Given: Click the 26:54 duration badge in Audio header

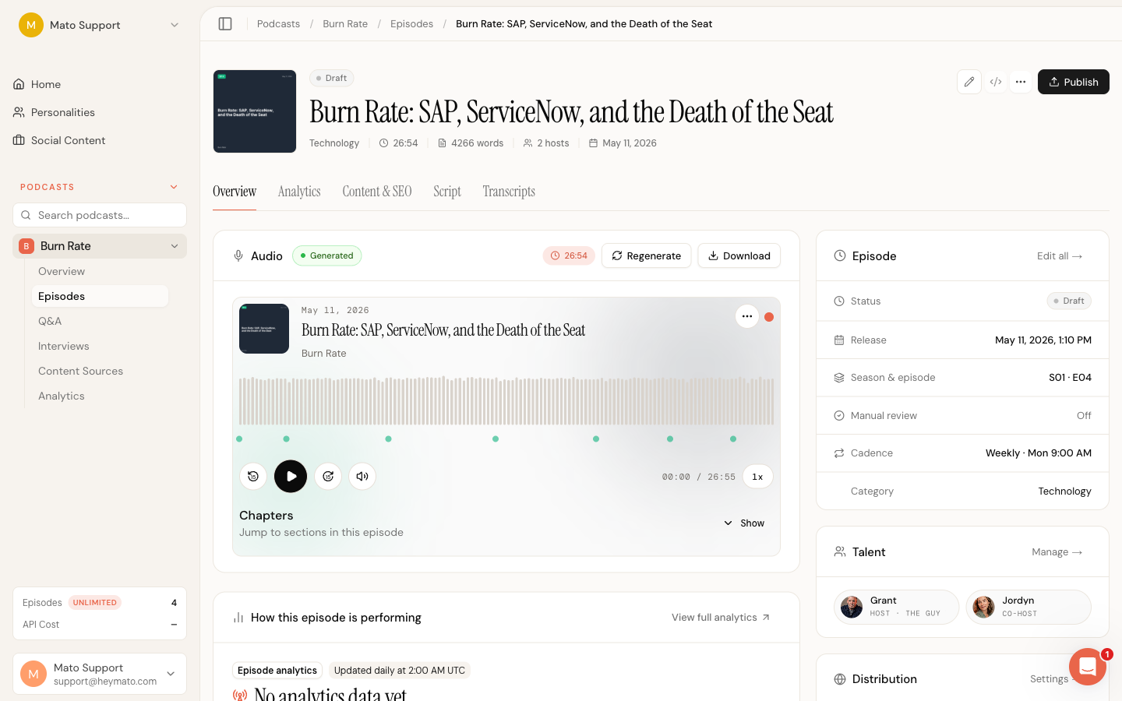Looking at the screenshot, I should point(569,255).
